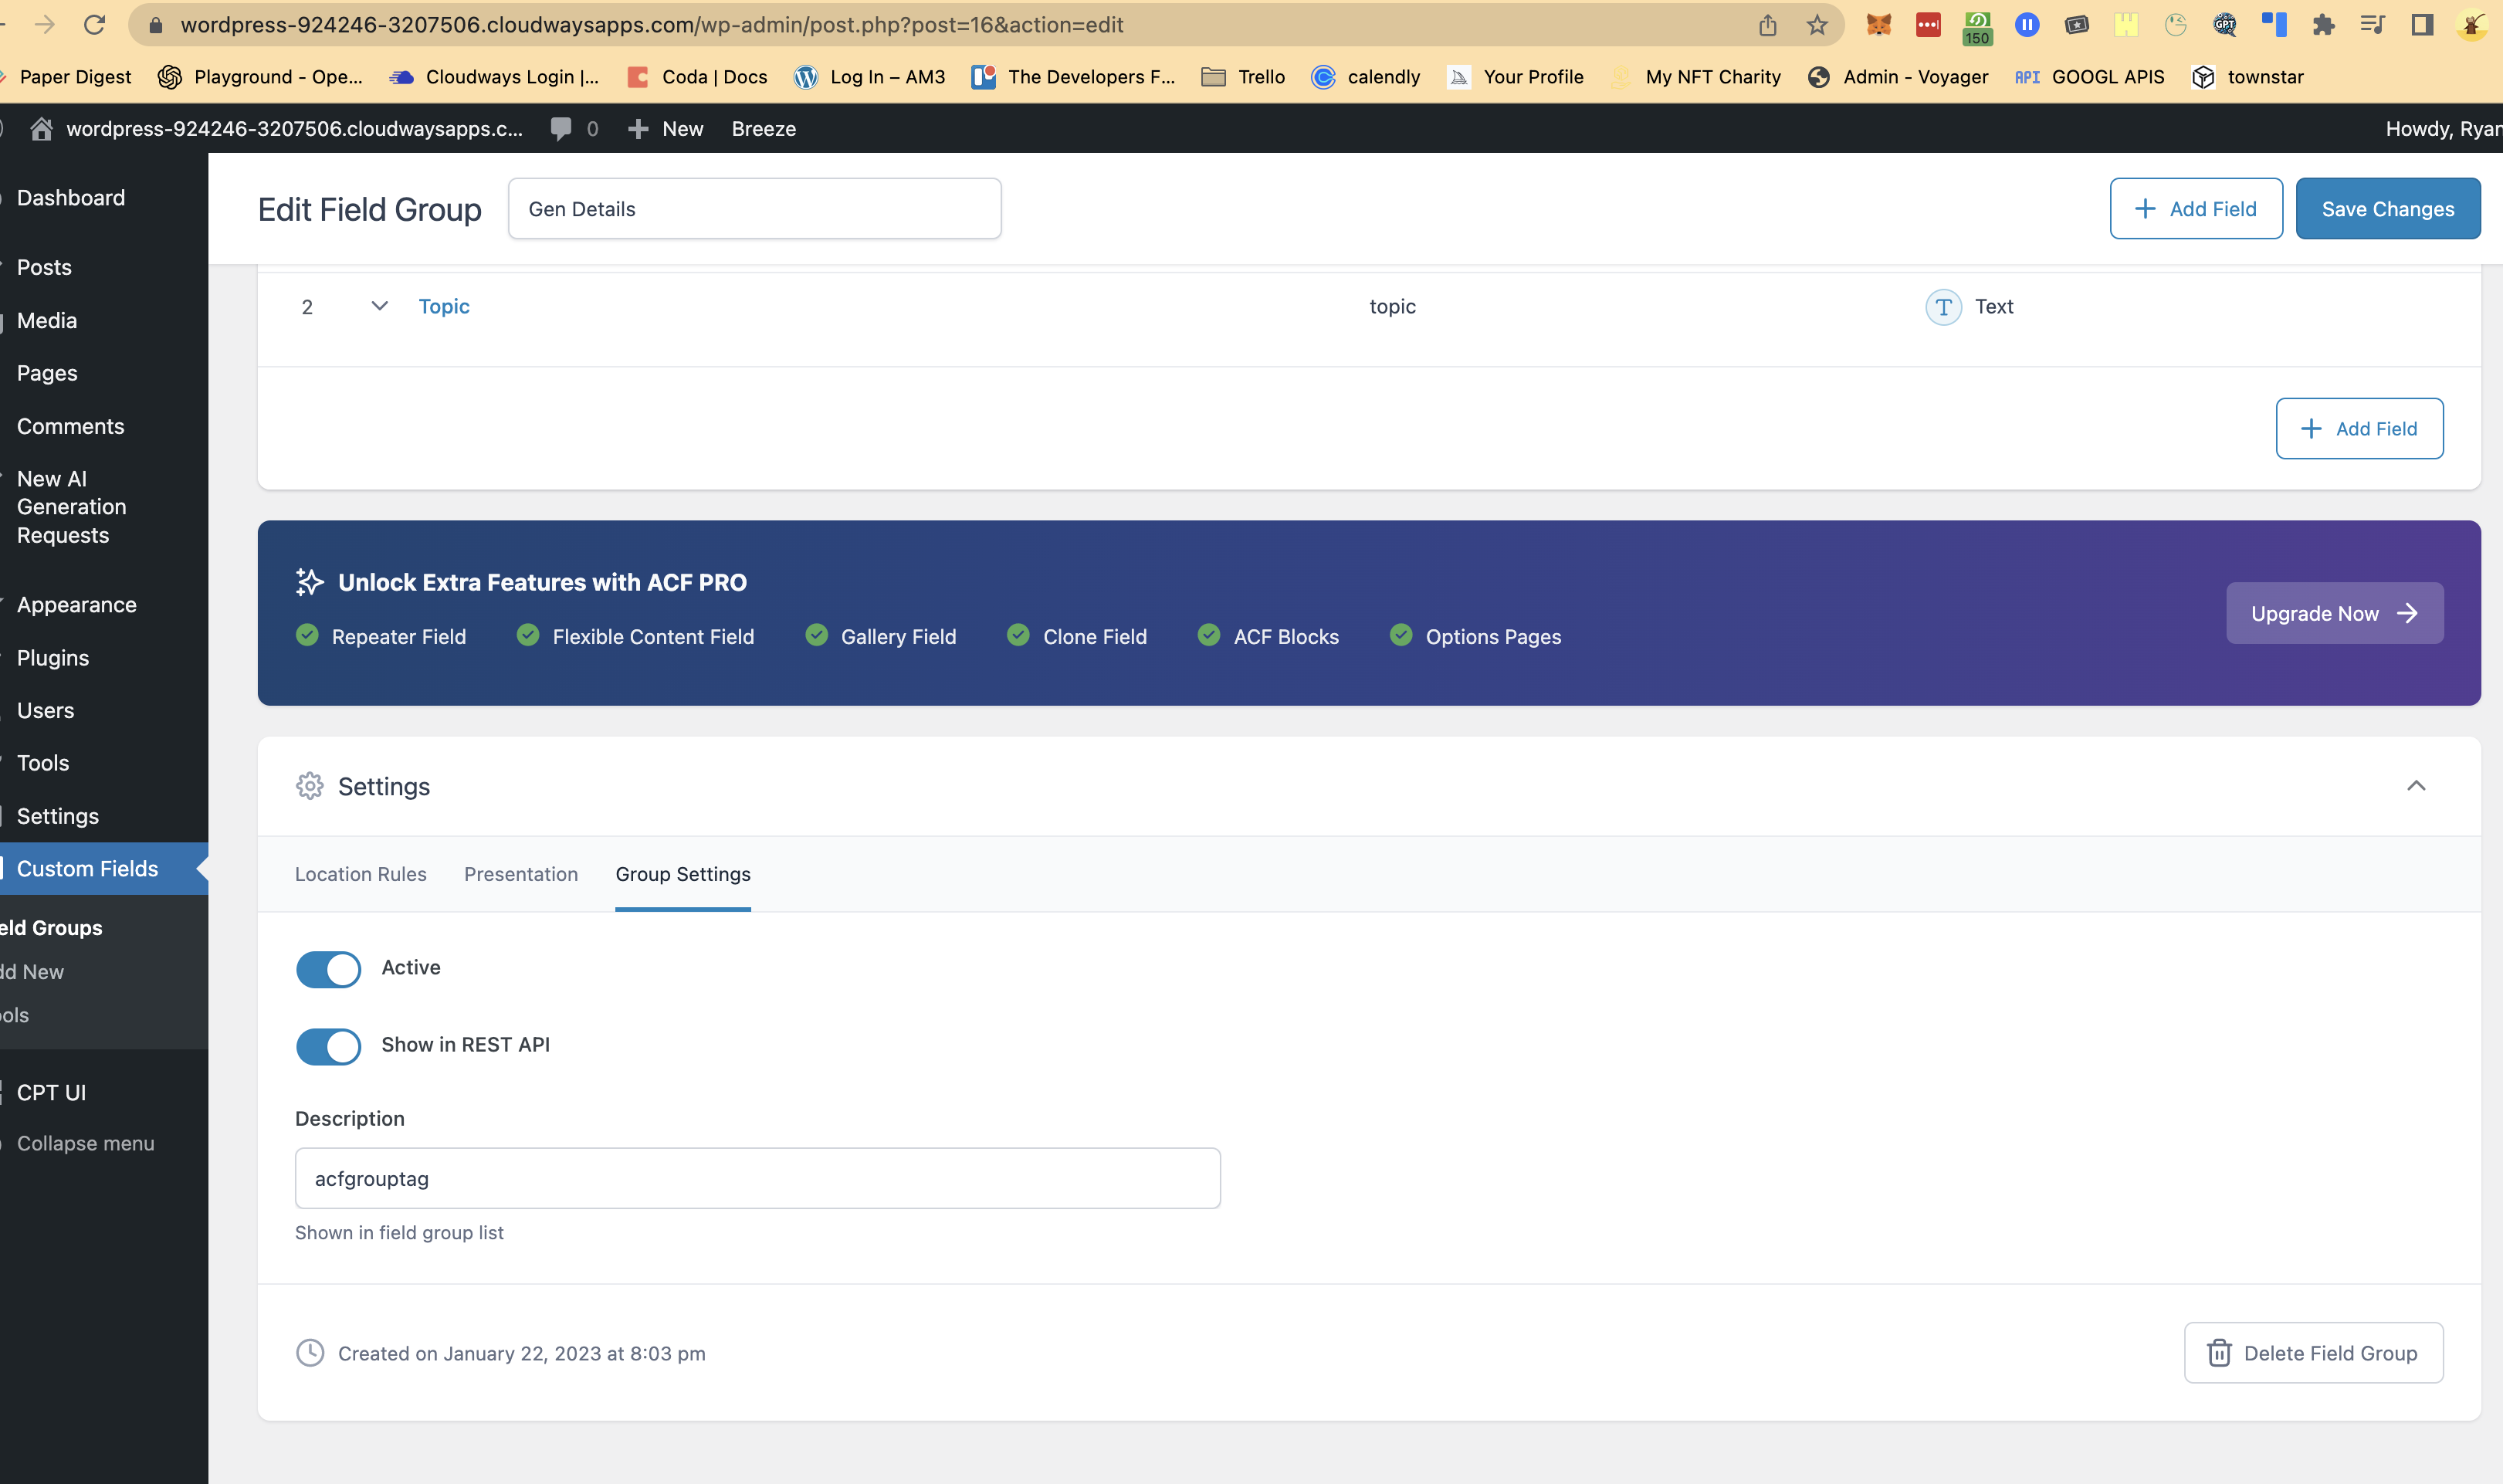Toggle the Active switch off
Screen dimensions: 2503x1484
coord(328,969)
